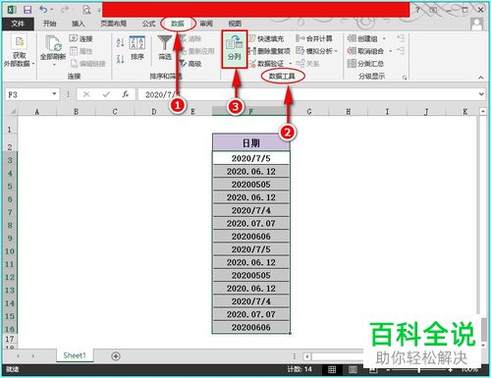Click the 全部刷新 refresh icon
The width and height of the screenshot is (491, 378).
pos(53,43)
